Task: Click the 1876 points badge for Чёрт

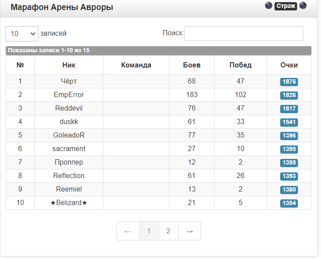Action: (x=289, y=82)
